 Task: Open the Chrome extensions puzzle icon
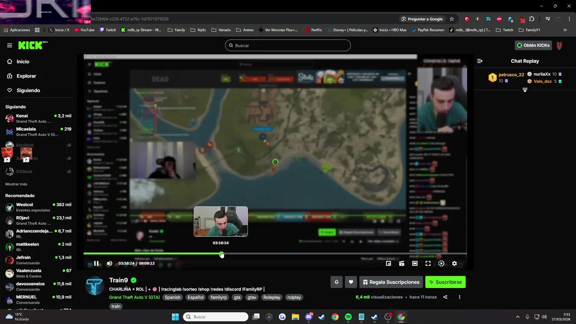click(x=532, y=19)
